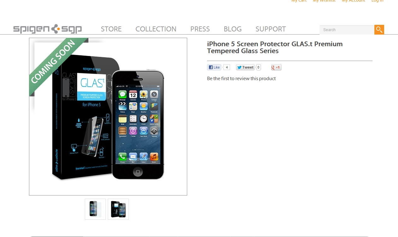Like the product on Facebook
The image size is (398, 237).
coord(214,67)
